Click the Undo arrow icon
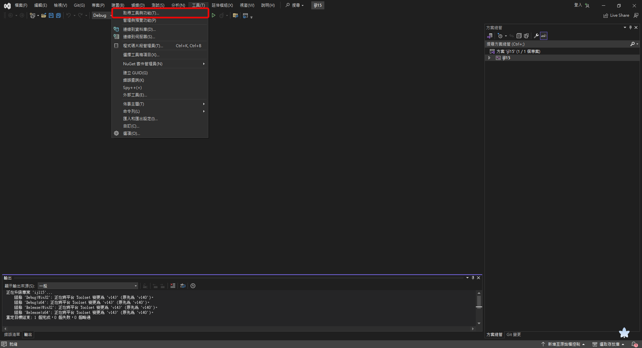The width and height of the screenshot is (642, 348). [69, 15]
